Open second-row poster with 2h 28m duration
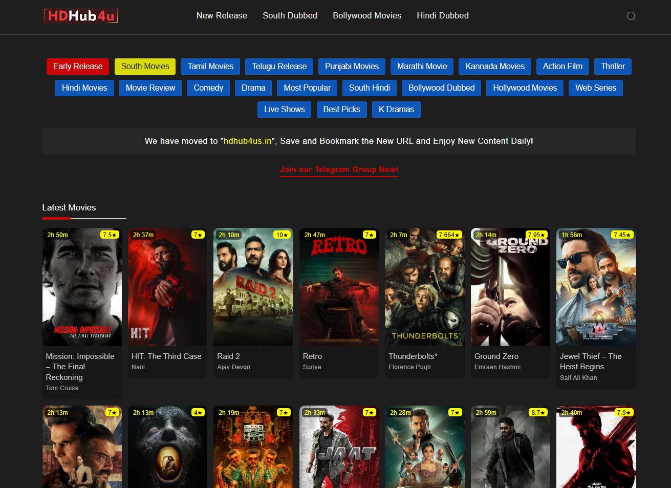Image resolution: width=671 pixels, height=488 pixels. (425, 447)
